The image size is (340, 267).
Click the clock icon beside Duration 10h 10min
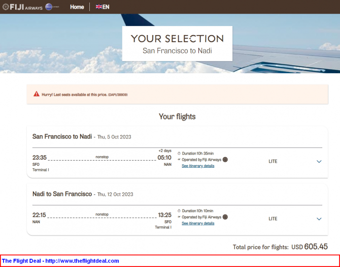coord(179,211)
